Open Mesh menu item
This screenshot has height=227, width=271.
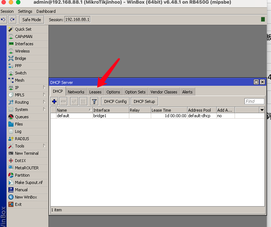[x=27, y=80]
